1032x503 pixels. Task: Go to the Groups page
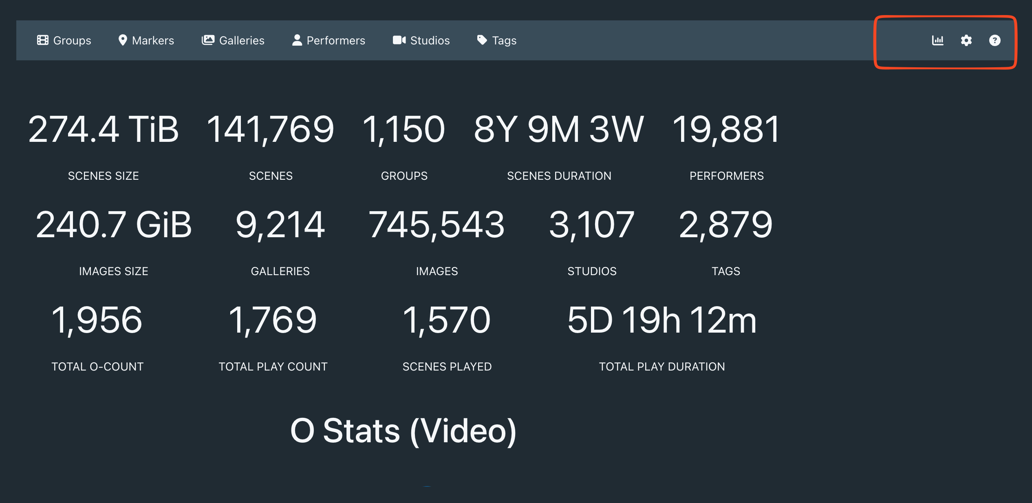pyautogui.click(x=72, y=40)
